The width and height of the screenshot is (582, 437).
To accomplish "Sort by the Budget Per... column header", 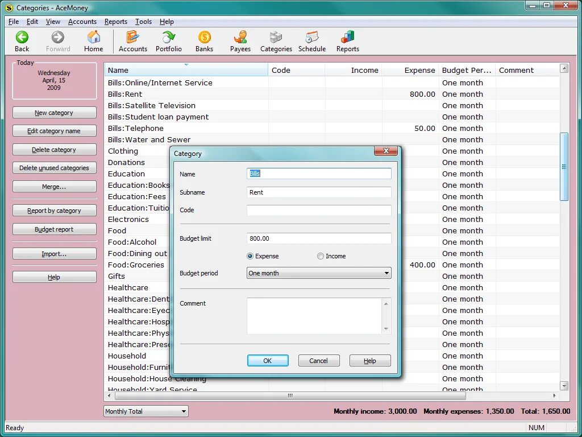I will click(x=467, y=70).
